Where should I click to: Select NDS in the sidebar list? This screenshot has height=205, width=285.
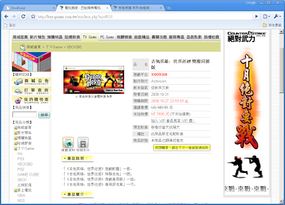coord(21,201)
